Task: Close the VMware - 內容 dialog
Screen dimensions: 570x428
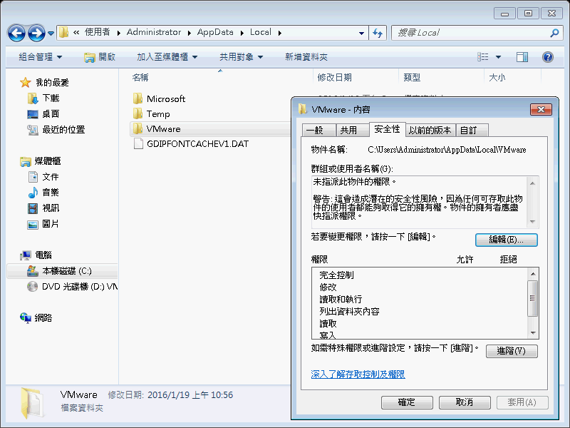Action: click(541, 110)
